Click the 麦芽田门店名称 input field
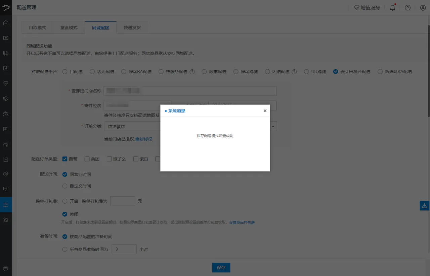This screenshot has width=430, height=276. [x=190, y=91]
